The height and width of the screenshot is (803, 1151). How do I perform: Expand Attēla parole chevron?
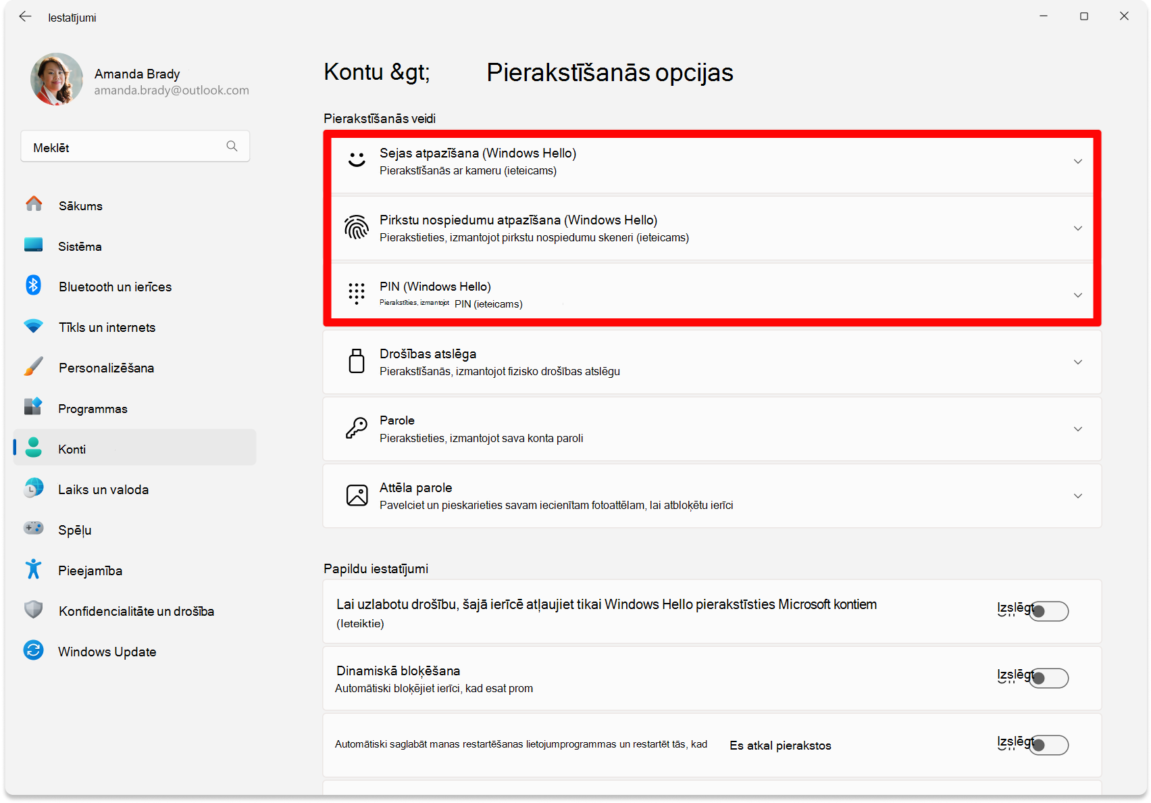point(1077,495)
